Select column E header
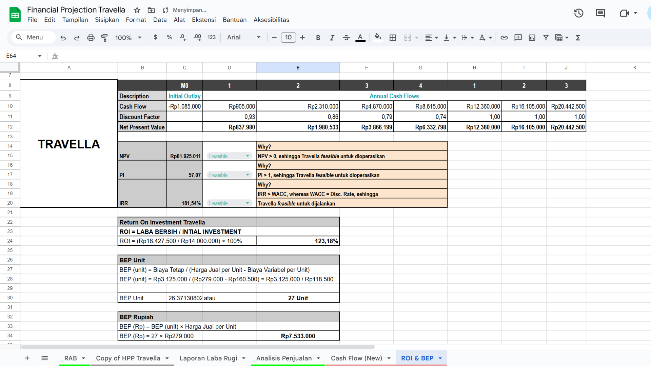 [298, 67]
